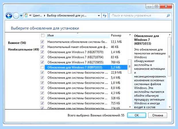Screen dimensions: 178x129
Task: Uncheck the KB2718704 update checkbox
Action: click(42, 57)
